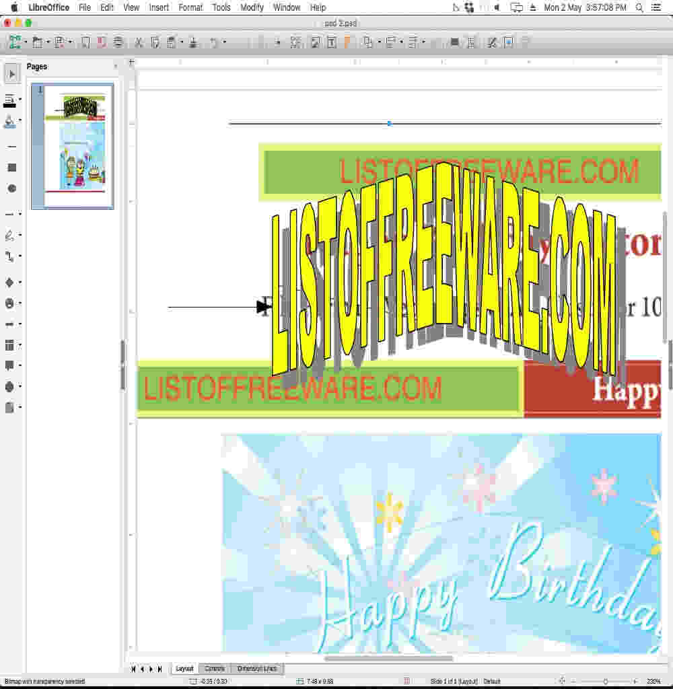Click the Save document toolbar icon
The height and width of the screenshot is (689, 673).
59,42
